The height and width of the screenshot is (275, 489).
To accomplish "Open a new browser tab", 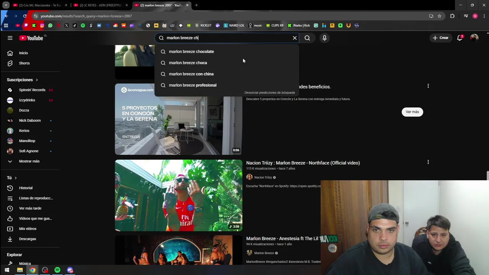I will click(196, 5).
